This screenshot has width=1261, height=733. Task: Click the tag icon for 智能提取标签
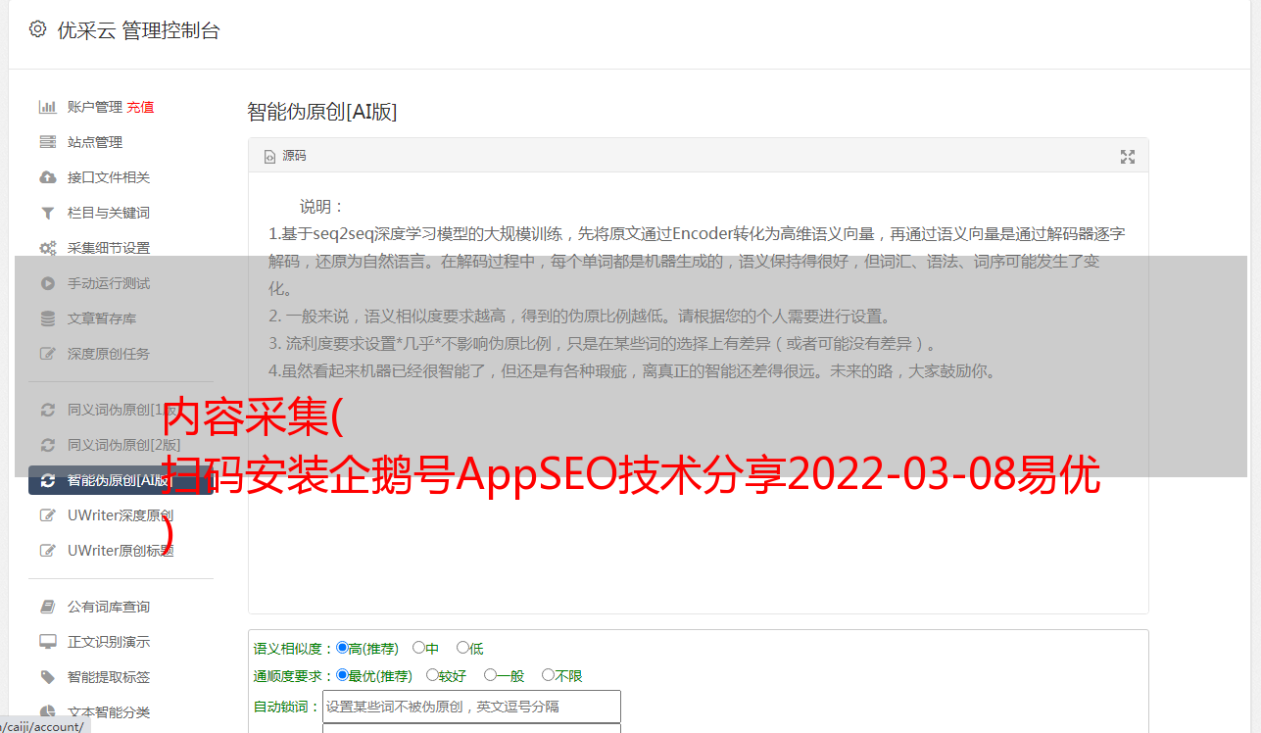tap(47, 677)
